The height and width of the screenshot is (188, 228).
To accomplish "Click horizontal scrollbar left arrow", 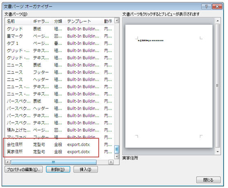I will (8, 162).
